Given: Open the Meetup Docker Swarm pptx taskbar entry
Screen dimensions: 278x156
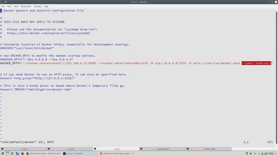Looking at the screenshot, I should pos(117,153).
